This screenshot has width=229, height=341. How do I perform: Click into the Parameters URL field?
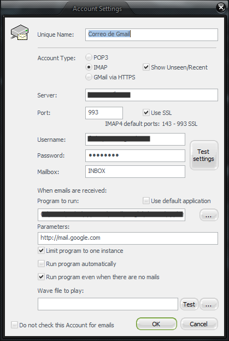pos(128,238)
